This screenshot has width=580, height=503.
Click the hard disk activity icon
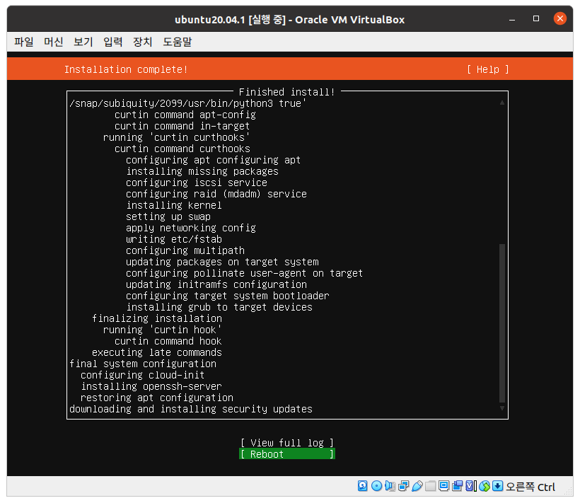362,485
